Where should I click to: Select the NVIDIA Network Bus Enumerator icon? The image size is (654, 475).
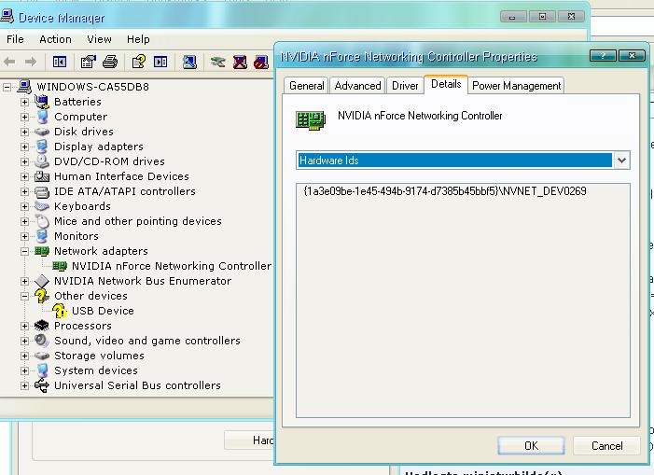pyautogui.click(x=42, y=281)
